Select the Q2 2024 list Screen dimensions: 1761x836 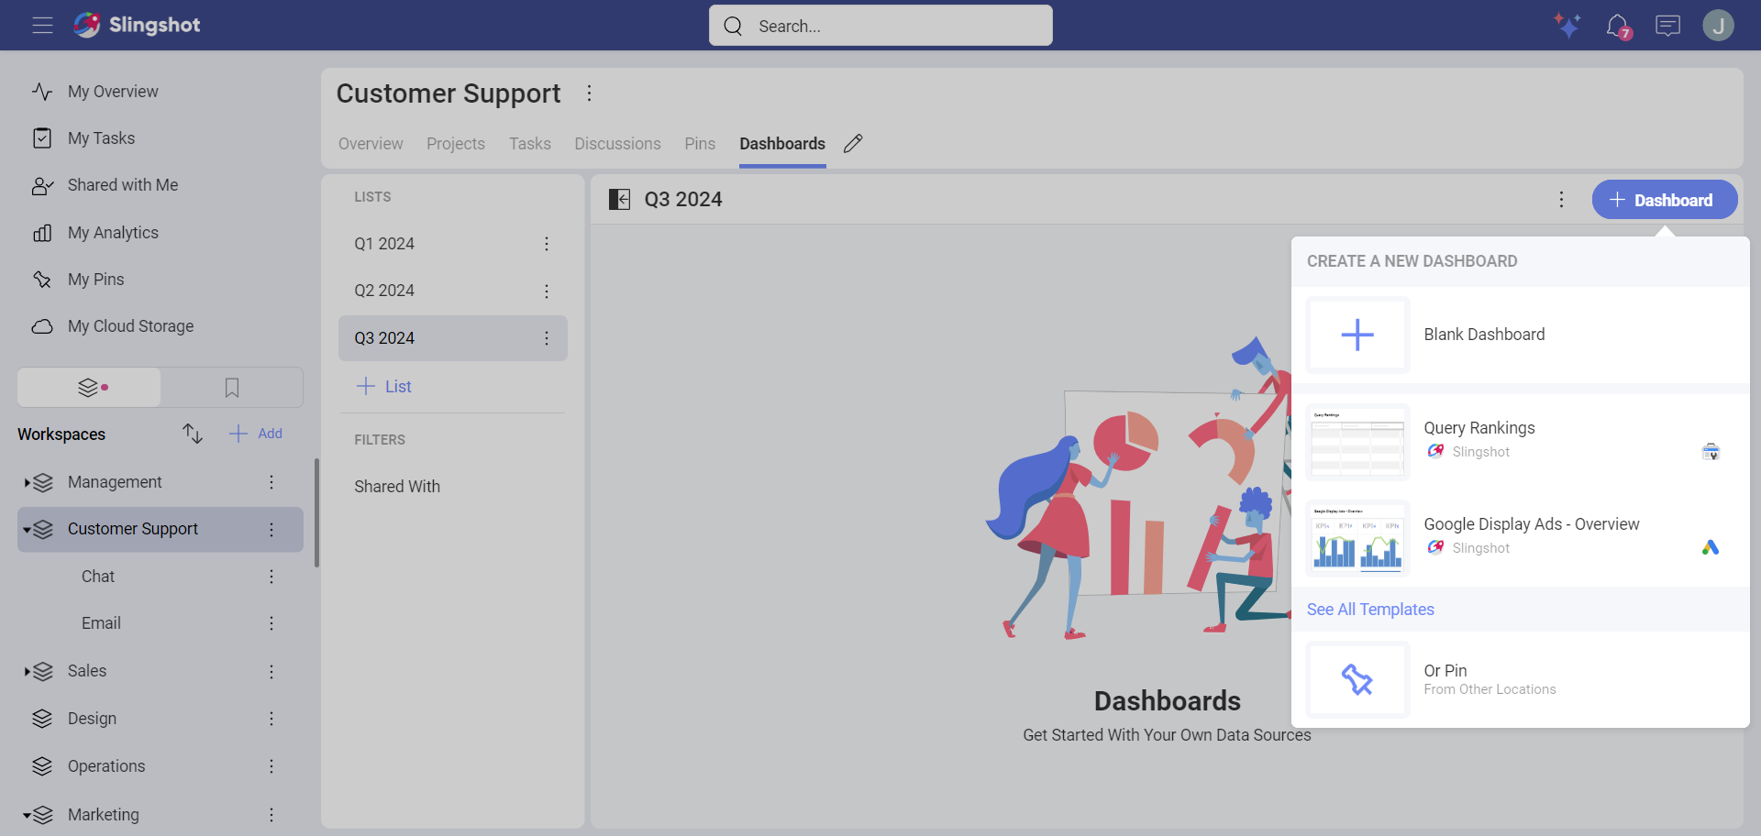[453, 291]
